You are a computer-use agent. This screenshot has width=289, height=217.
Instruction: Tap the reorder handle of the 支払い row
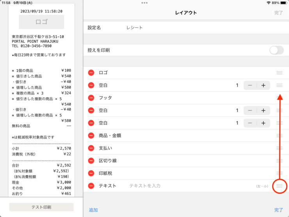pos(279,148)
